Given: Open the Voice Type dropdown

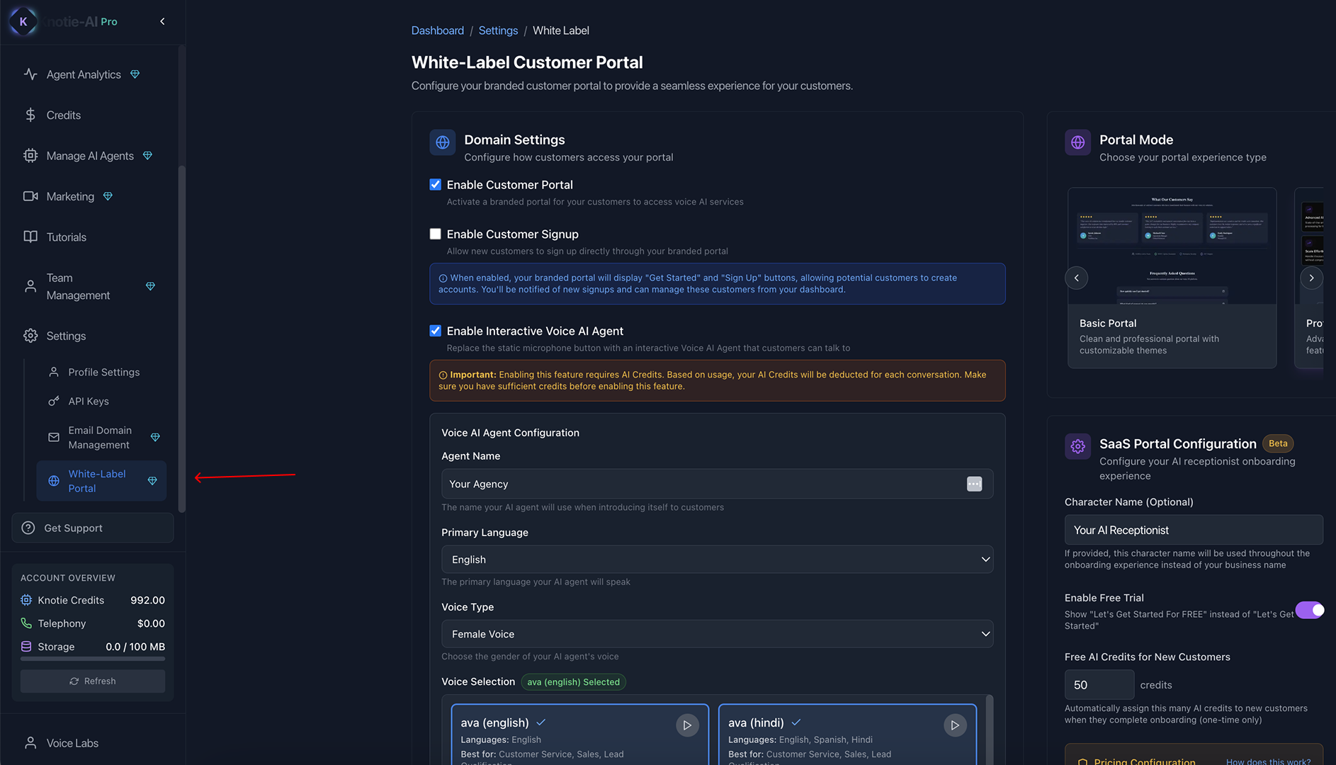Looking at the screenshot, I should (x=717, y=633).
